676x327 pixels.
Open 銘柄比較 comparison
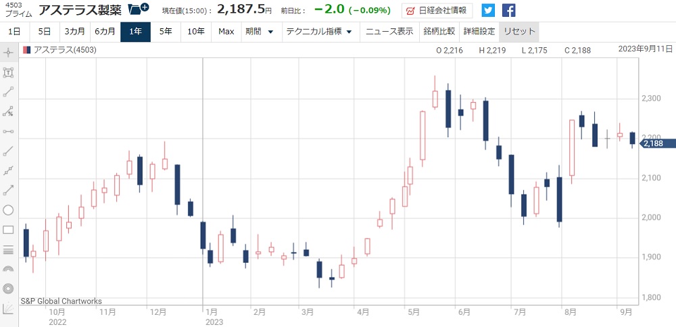pos(439,32)
